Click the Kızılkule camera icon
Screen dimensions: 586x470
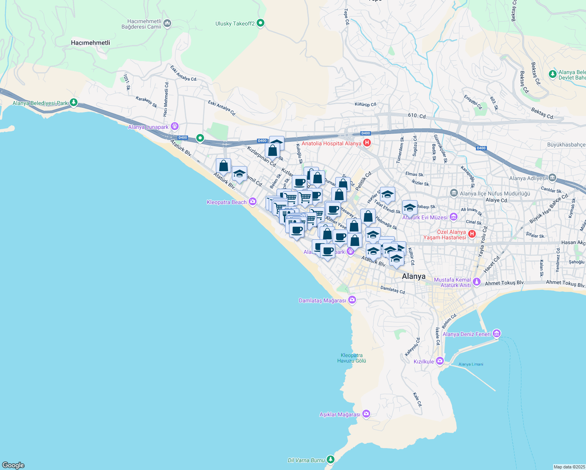click(x=440, y=361)
